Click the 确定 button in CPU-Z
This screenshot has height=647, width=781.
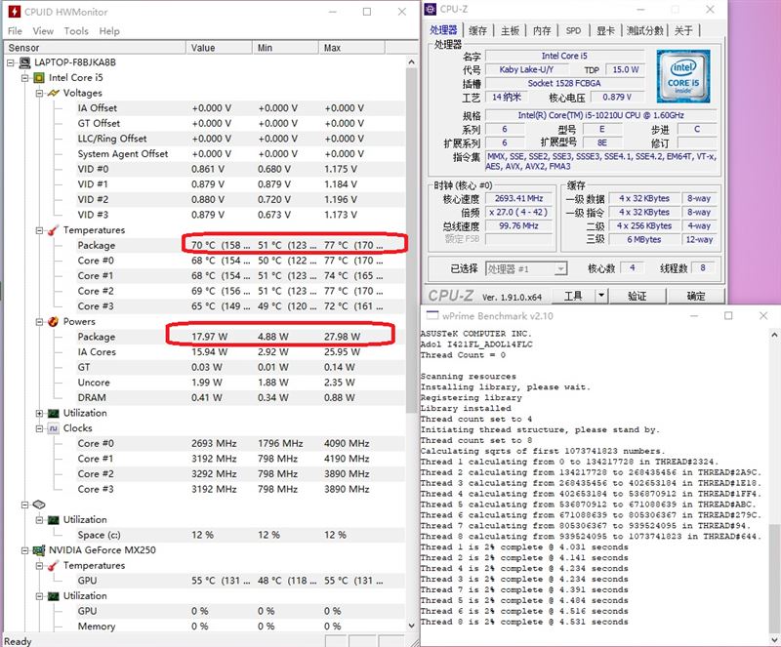pos(696,296)
